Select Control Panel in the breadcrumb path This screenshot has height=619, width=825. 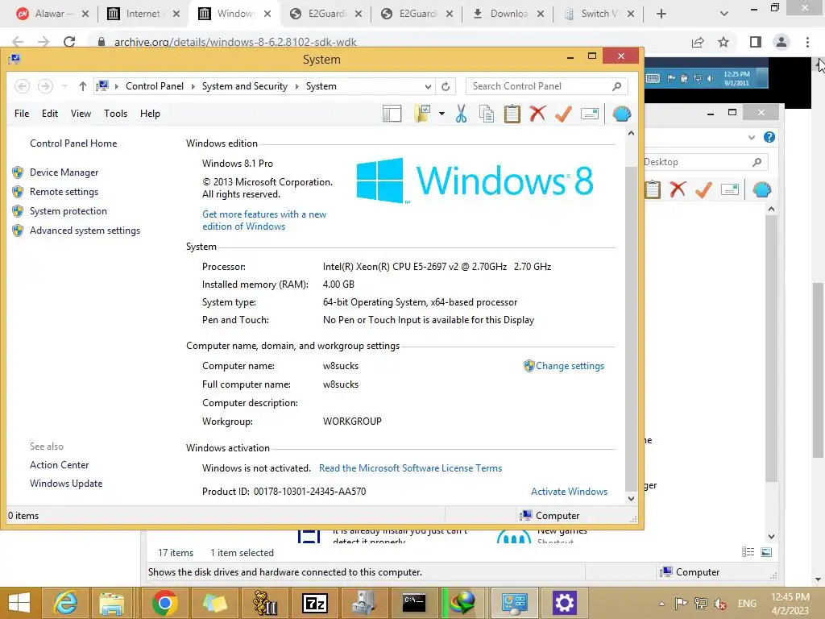[155, 86]
